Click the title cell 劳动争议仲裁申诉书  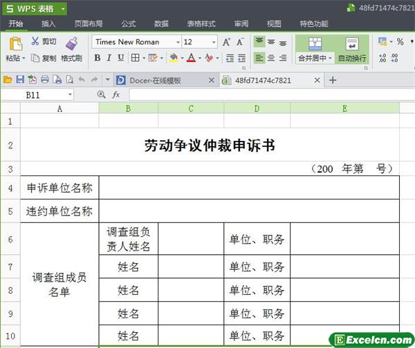[210, 145]
